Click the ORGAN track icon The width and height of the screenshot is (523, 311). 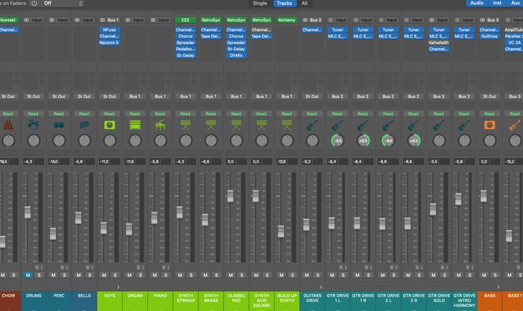(135, 126)
